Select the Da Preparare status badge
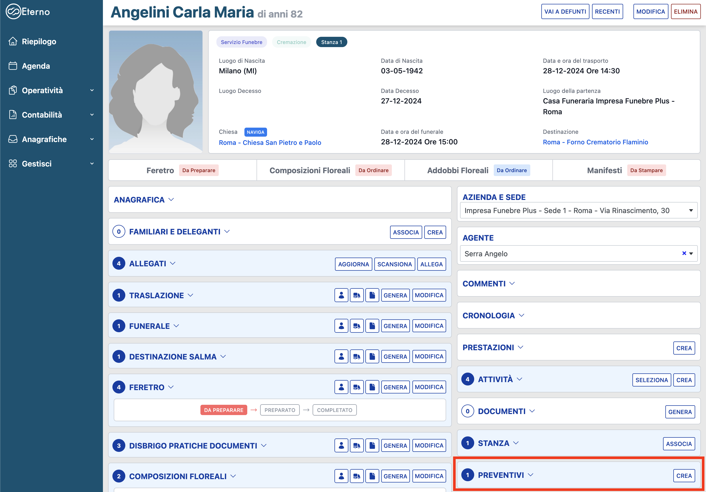Viewport: 706px width, 492px height. [224, 410]
